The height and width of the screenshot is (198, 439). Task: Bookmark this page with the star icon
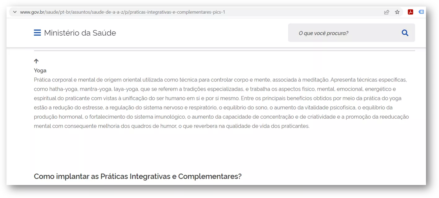397,12
